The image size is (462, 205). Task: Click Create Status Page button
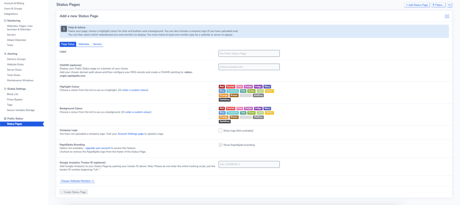click(74, 192)
